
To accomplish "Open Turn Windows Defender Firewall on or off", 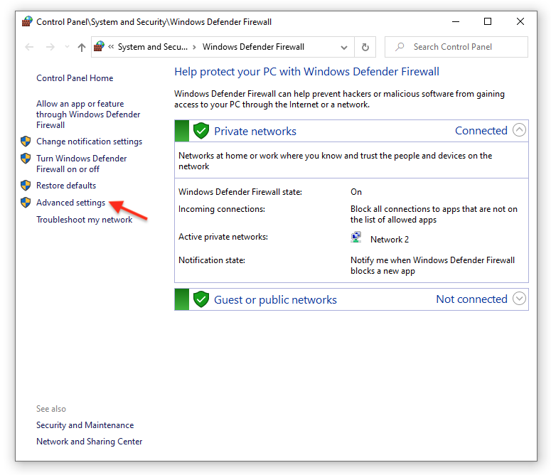I will pos(82,164).
